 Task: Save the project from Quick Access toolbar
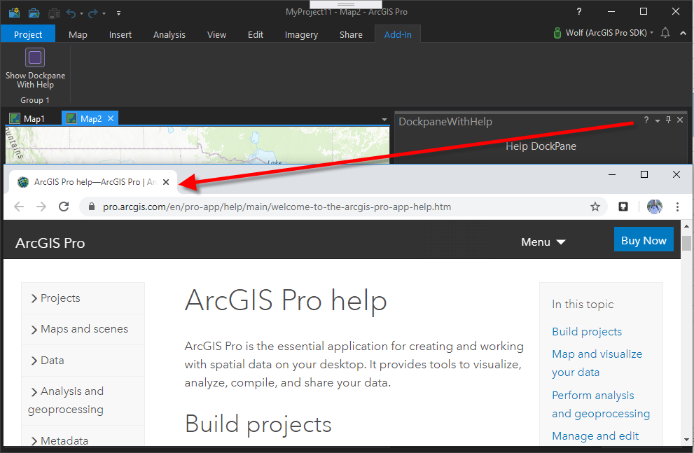pos(53,12)
